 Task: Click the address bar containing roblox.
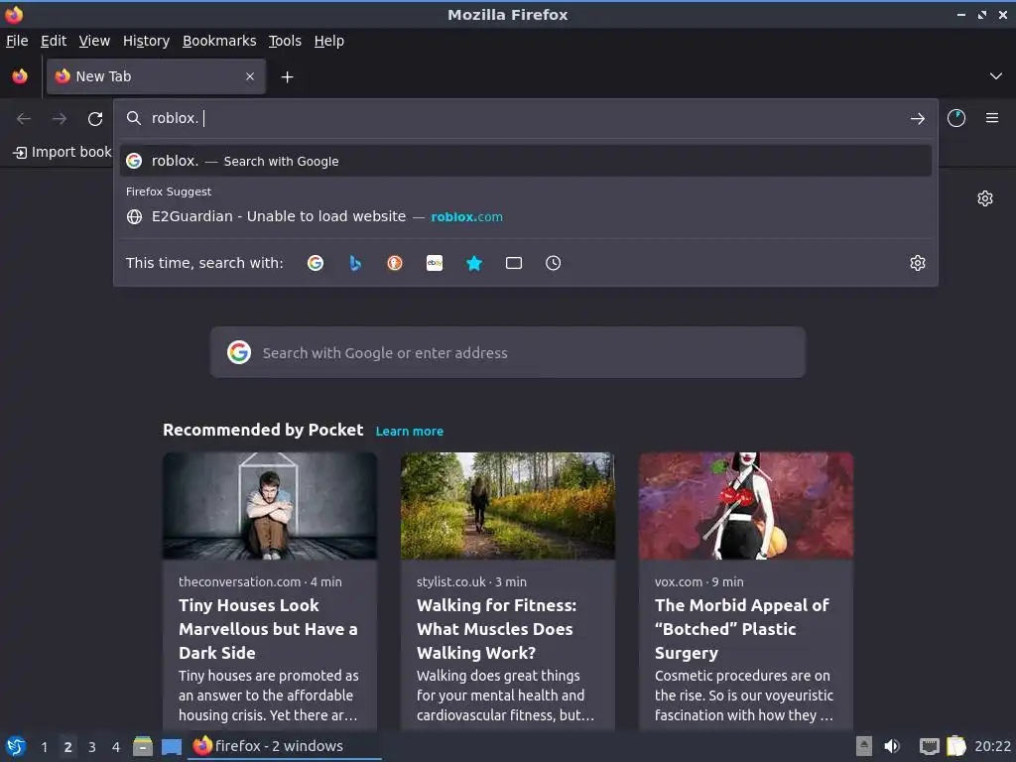(x=525, y=119)
